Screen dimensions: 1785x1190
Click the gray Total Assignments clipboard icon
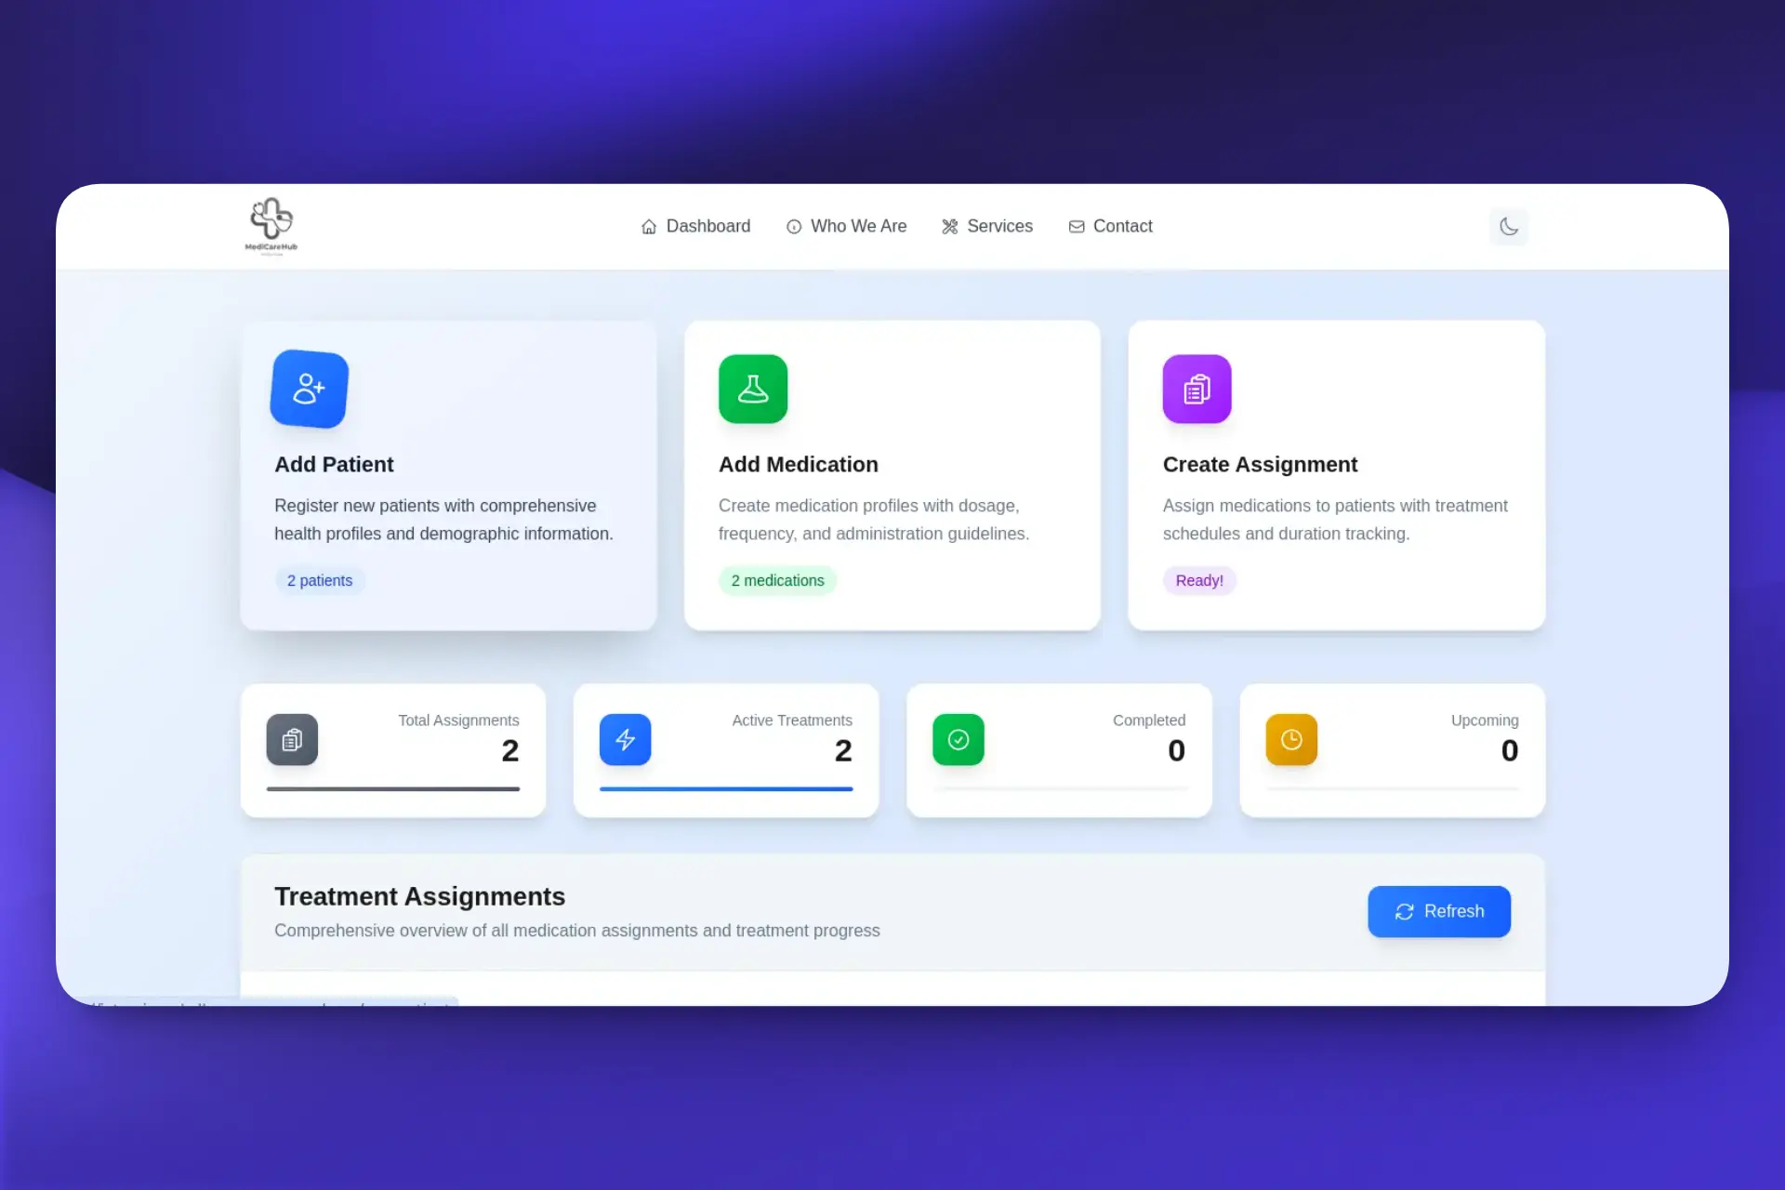[292, 739]
